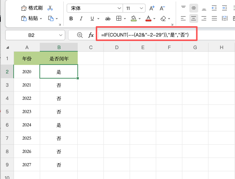Click the Distributed alignment icon

click(225, 18)
